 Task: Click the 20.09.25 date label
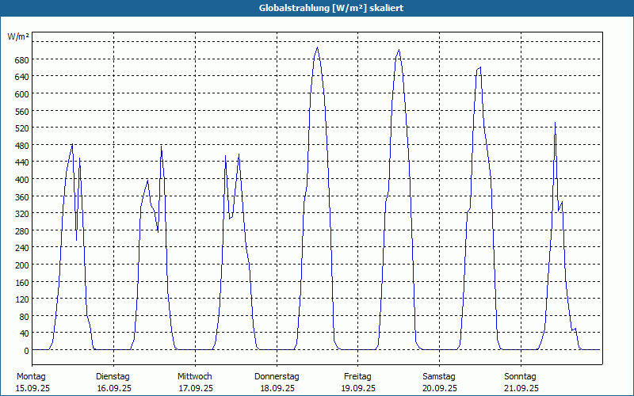pyautogui.click(x=440, y=388)
